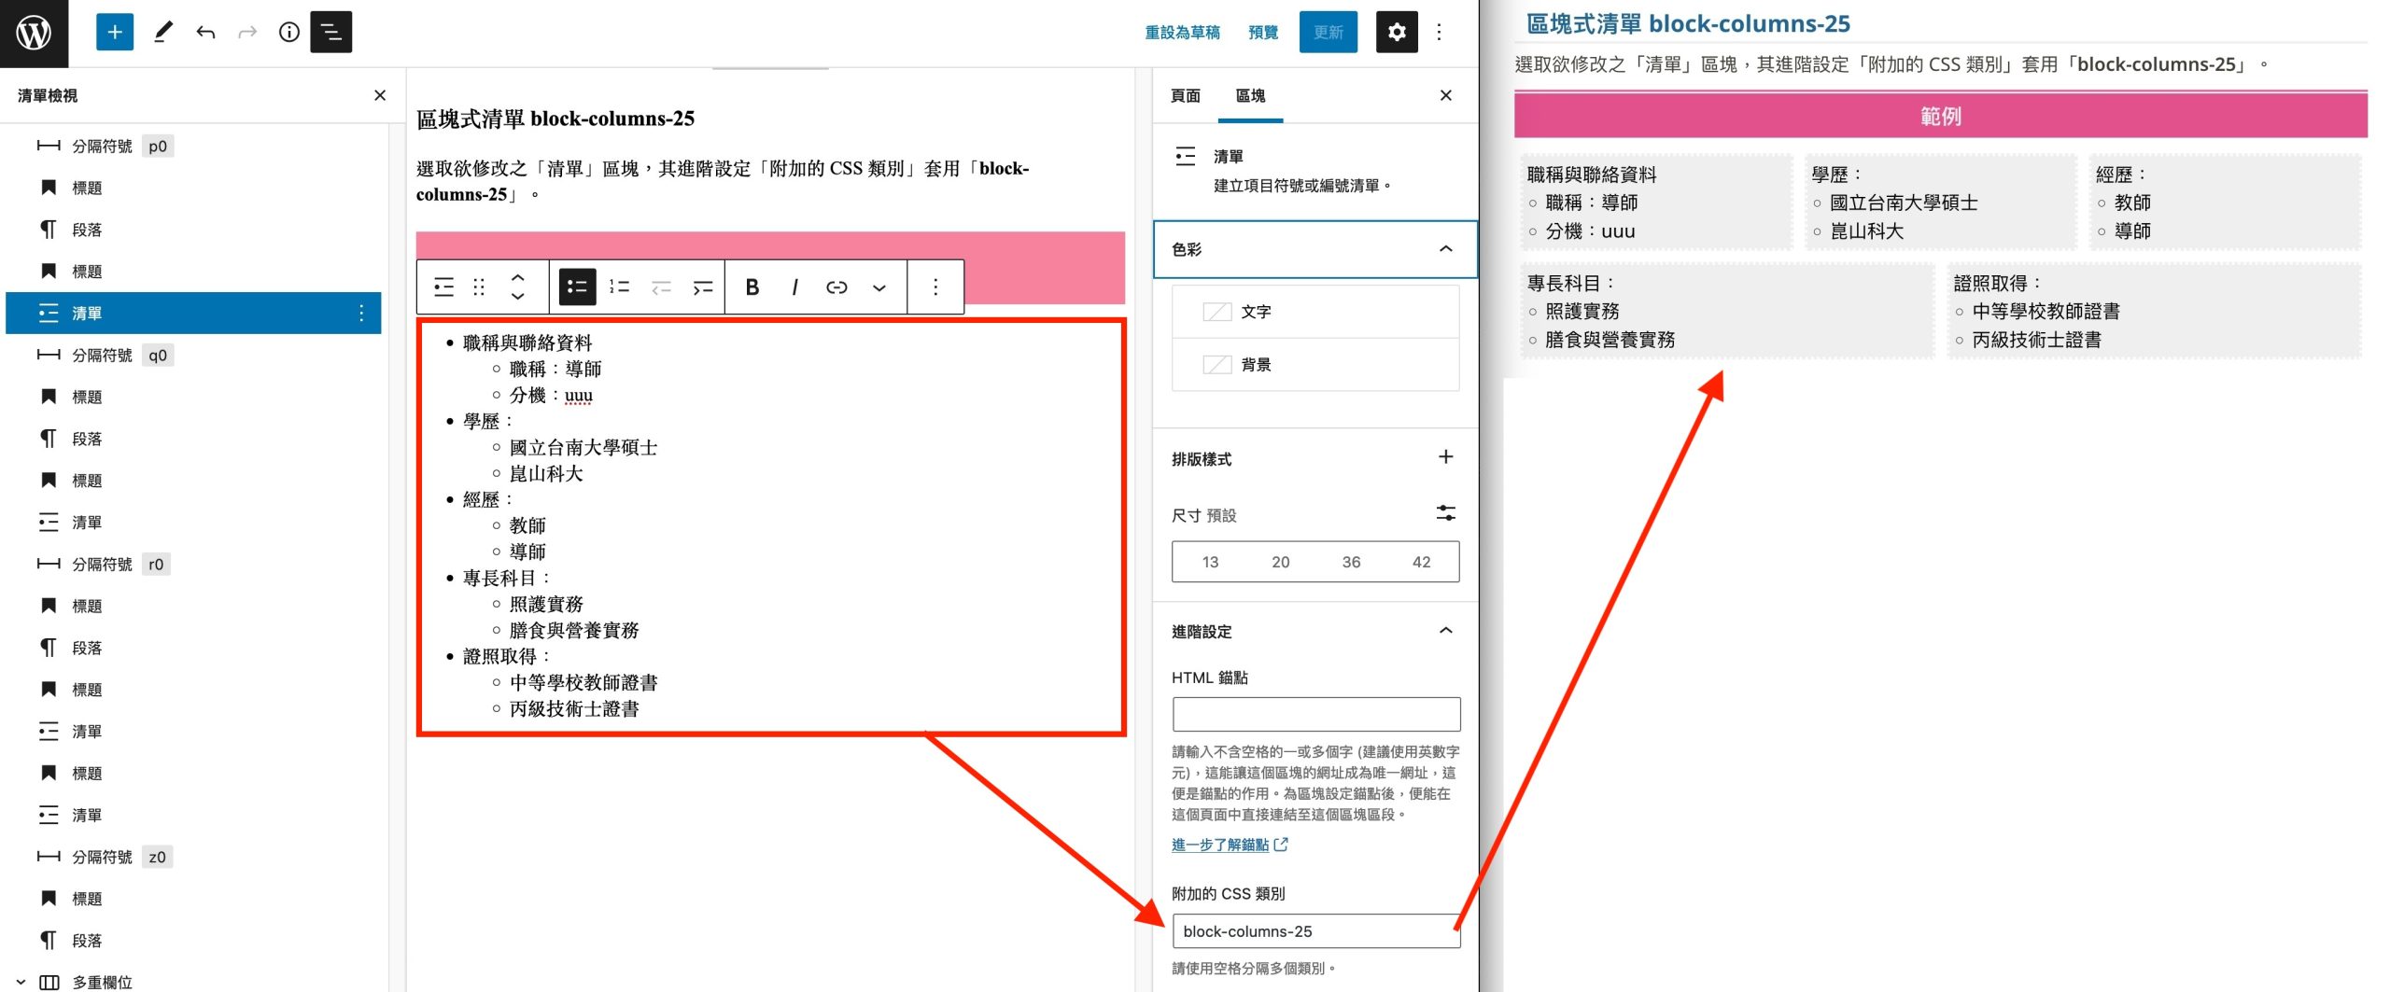Screen dimensions: 2390x992
Task: Collapse the 色彩 panel
Action: (x=1445, y=249)
